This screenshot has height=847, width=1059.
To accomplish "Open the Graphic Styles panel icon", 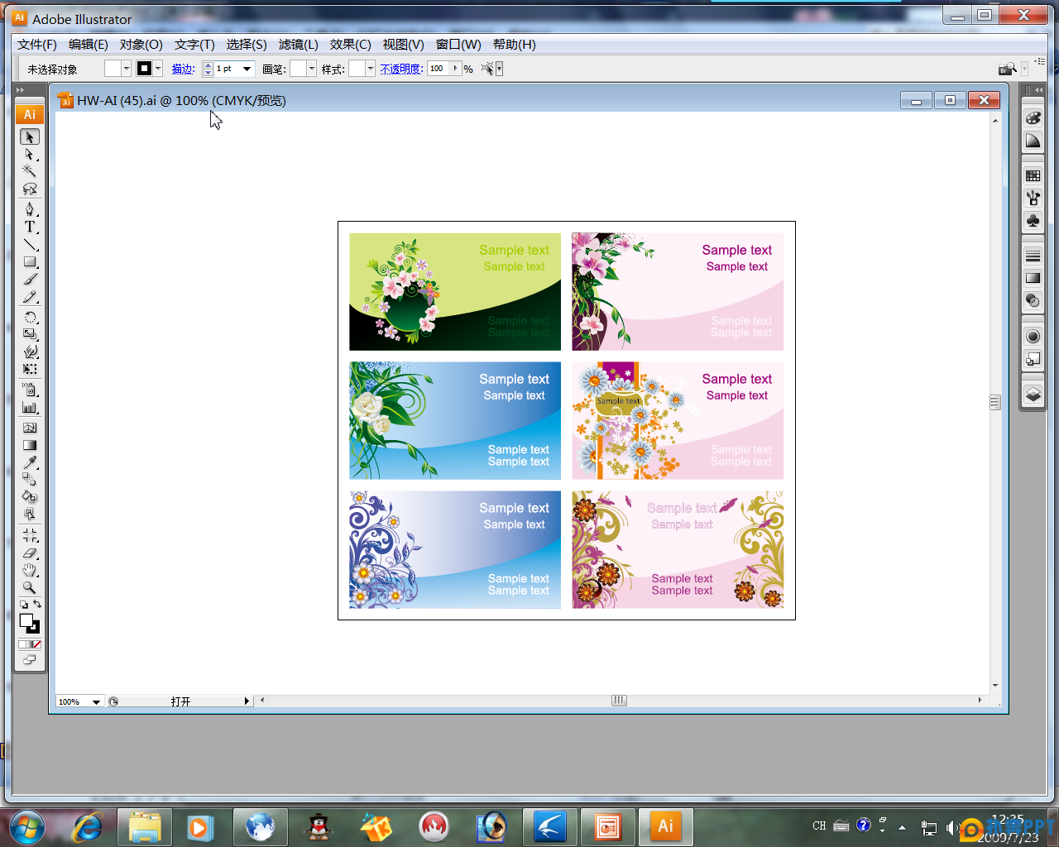I will (1033, 358).
